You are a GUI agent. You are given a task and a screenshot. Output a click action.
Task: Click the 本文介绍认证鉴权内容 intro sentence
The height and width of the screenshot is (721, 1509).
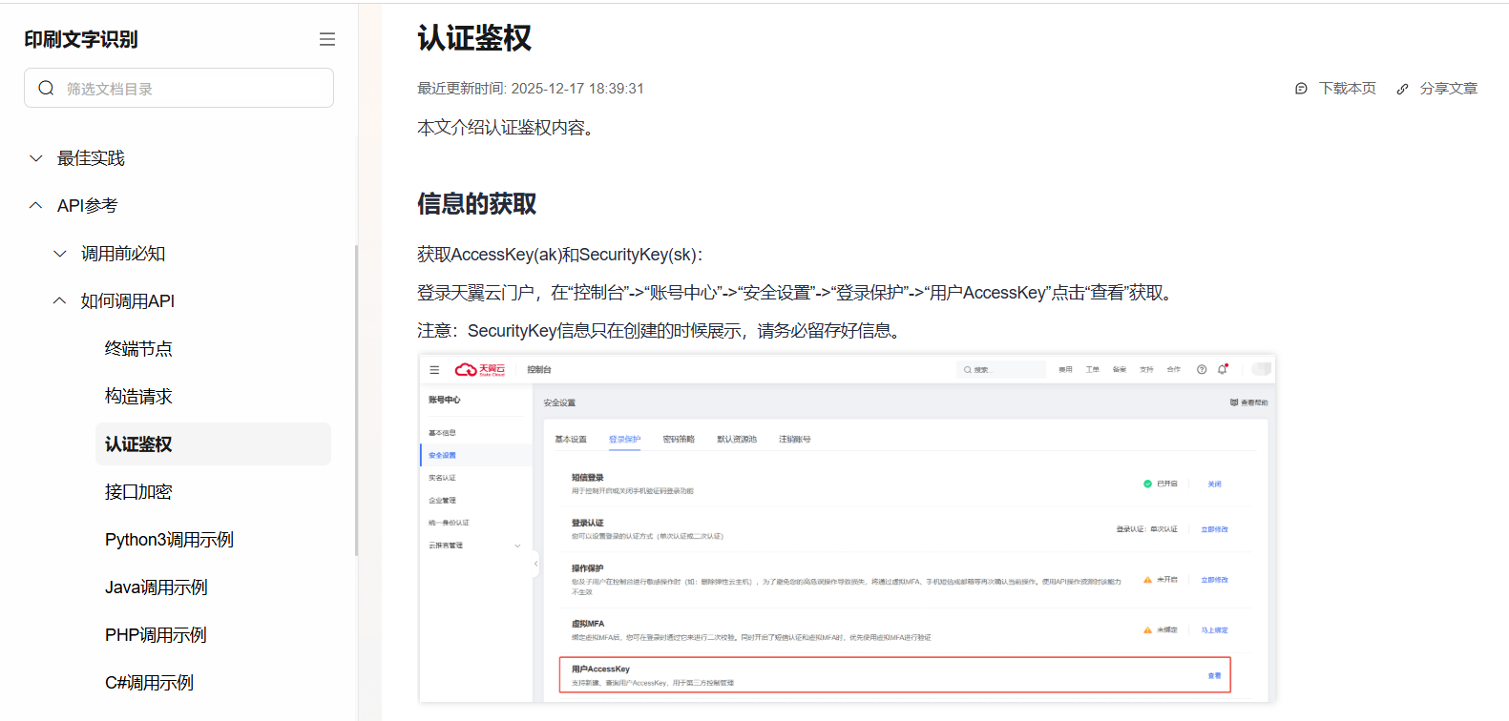coord(509,128)
